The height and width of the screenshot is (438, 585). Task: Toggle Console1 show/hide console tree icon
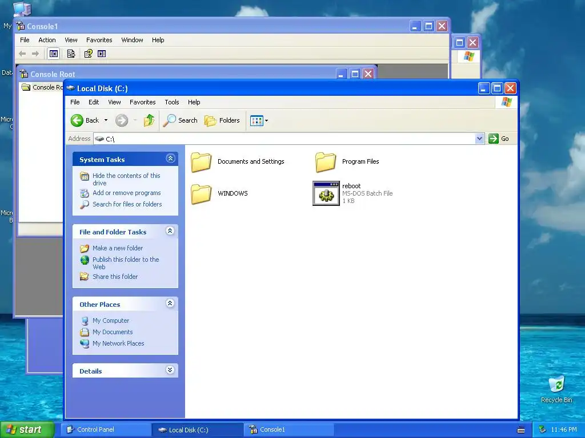point(53,54)
